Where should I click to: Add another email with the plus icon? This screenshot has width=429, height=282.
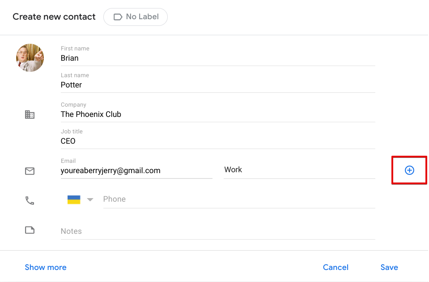pyautogui.click(x=409, y=170)
